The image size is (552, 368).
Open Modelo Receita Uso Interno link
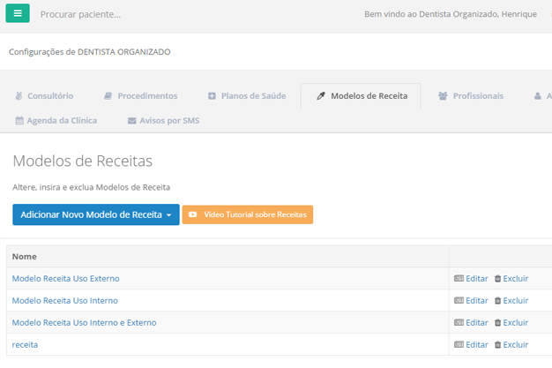click(64, 300)
